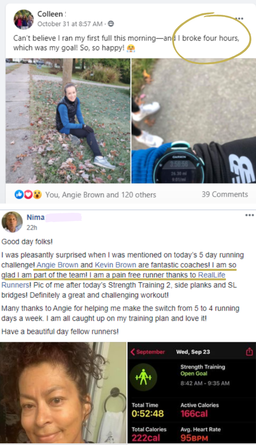Open the three-dot menu on Nima's post
Image resolution: width=256 pixels, height=445 pixels.
coord(249,215)
